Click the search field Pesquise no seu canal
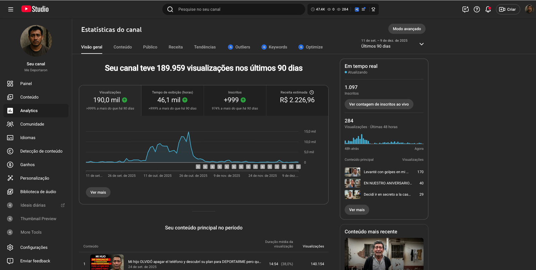The height and width of the screenshot is (270, 536). 234,9
